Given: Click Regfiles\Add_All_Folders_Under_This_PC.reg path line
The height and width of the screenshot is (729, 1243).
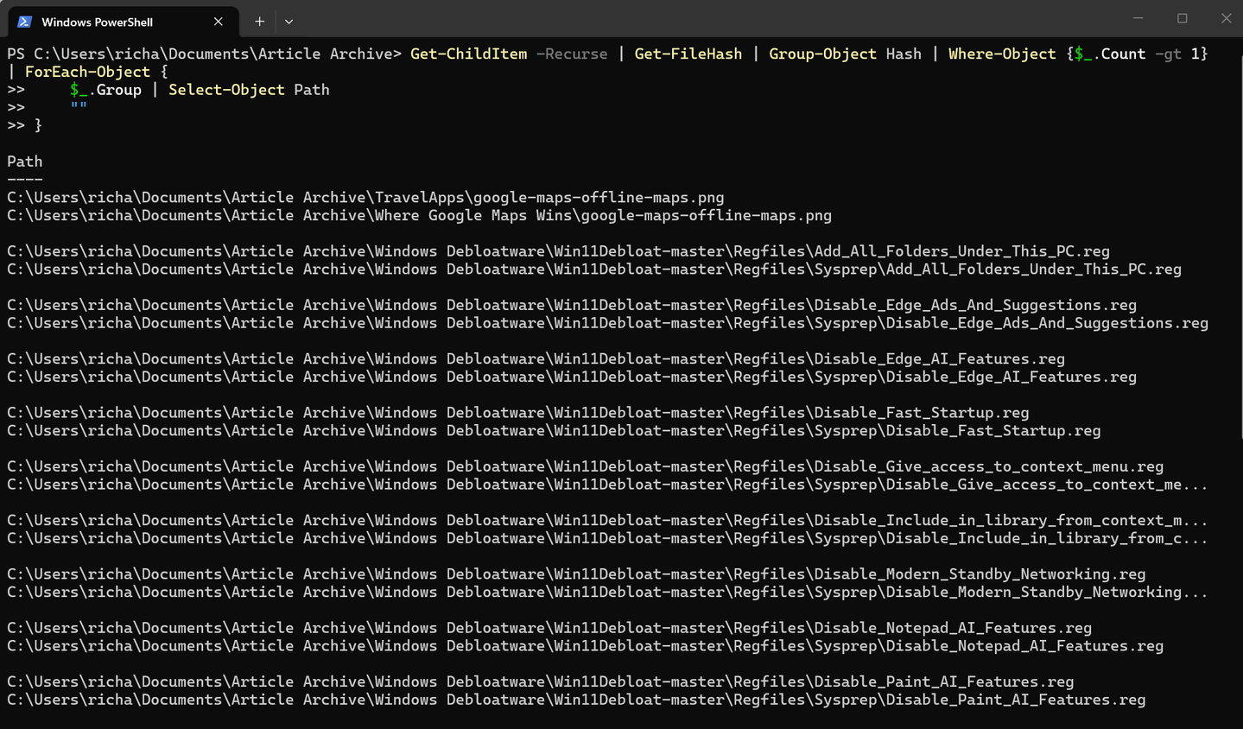Looking at the screenshot, I should coord(558,251).
